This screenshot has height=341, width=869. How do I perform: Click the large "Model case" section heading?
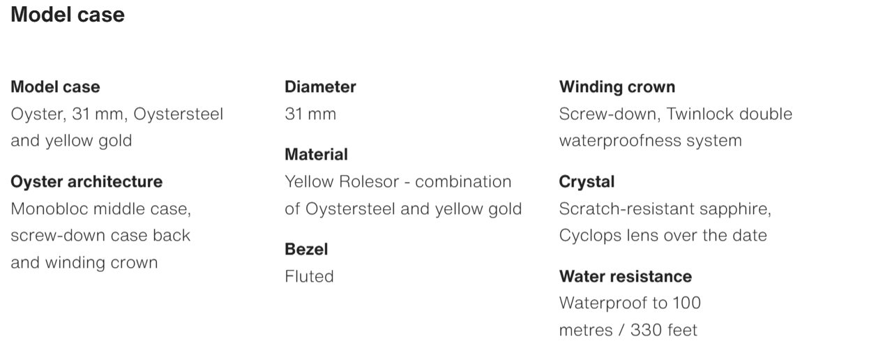pos(68,16)
